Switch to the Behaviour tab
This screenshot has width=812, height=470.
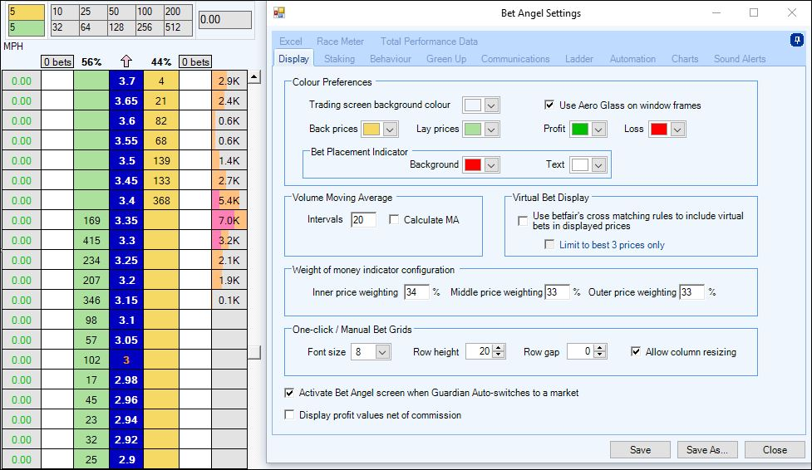(391, 59)
